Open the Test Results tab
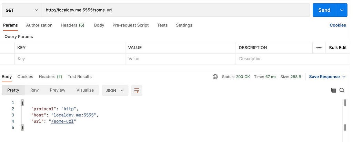The height and width of the screenshot is (142, 353). pos(80,77)
